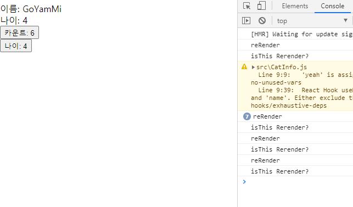Expand the src\CatInfo.js warning message
Viewport: 353px width, 207px height.
[253, 67]
